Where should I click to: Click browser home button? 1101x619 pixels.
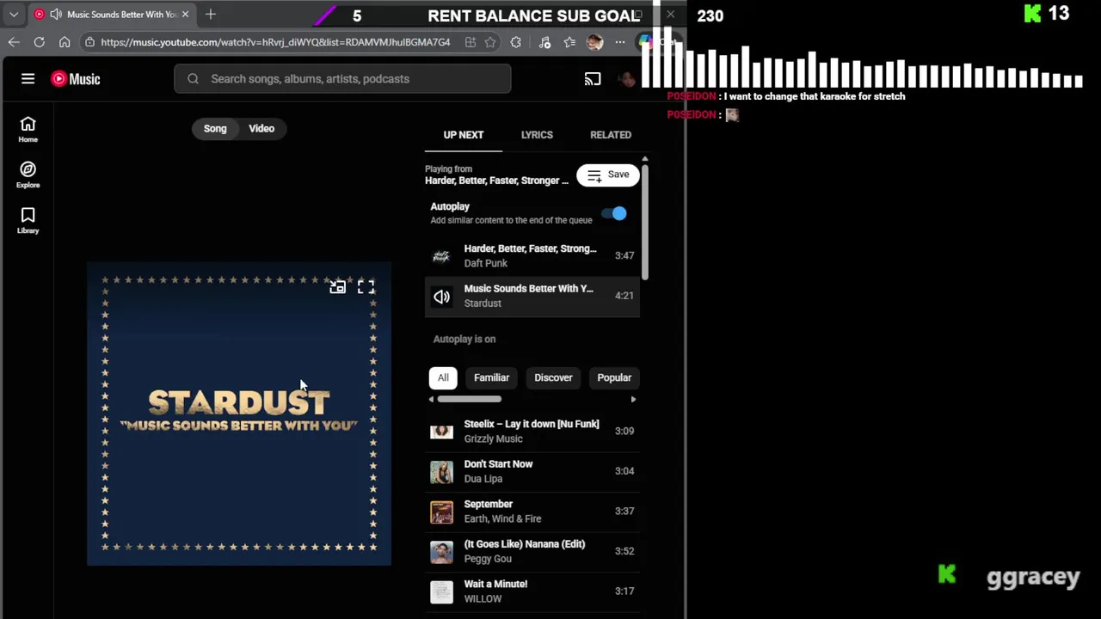click(65, 42)
